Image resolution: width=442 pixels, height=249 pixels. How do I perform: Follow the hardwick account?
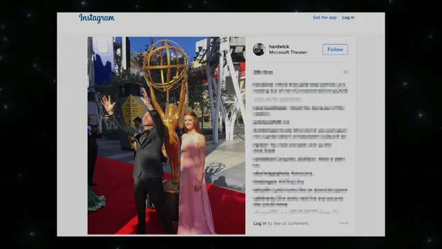(335, 49)
